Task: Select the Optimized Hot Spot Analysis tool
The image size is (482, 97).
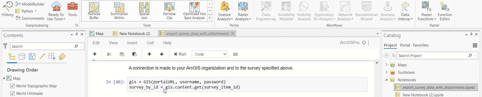Action: [x=195, y=11]
